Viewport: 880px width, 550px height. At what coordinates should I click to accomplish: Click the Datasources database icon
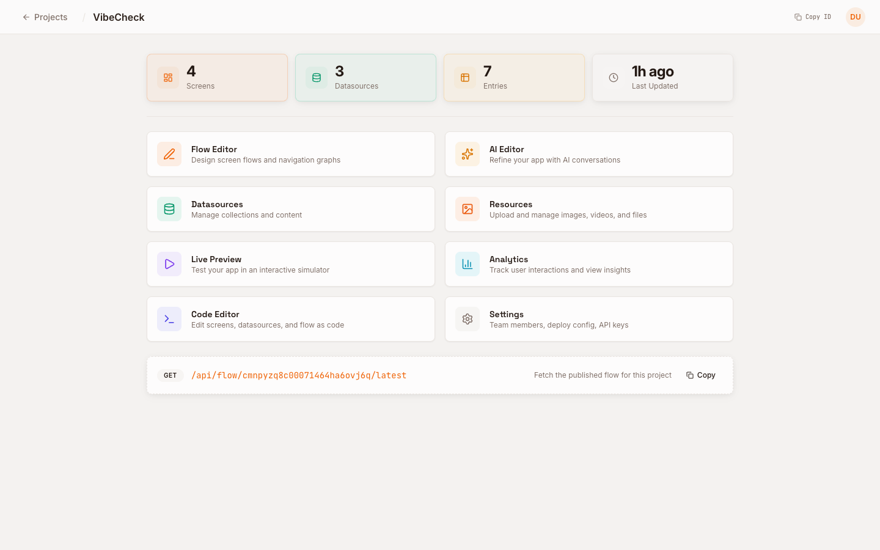click(169, 209)
